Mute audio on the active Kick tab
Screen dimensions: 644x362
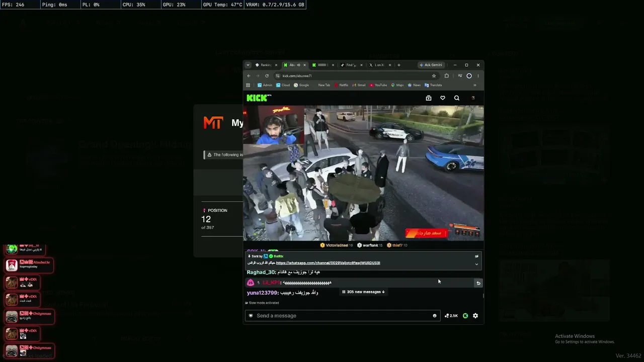pos(298,65)
